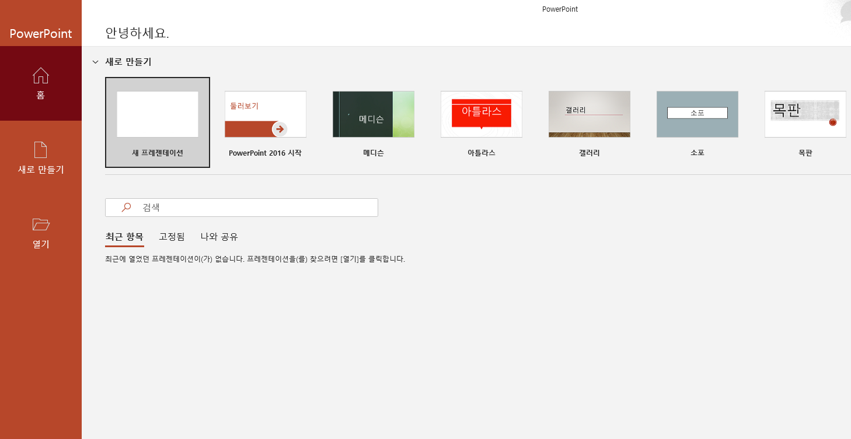
Task: Click the 새로 만들기 section heading text
Action: tap(128, 62)
